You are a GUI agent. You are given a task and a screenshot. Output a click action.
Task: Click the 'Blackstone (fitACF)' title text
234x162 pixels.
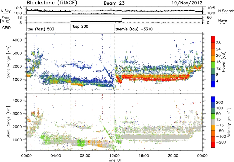[x=52, y=3]
